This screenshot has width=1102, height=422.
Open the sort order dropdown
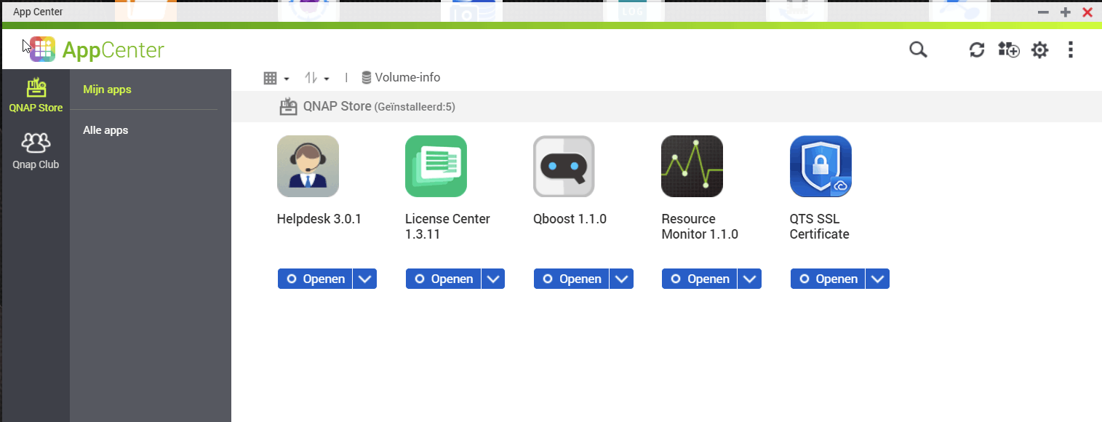pyautogui.click(x=317, y=78)
